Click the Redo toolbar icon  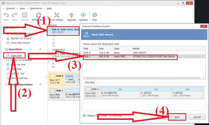pos(15,15)
